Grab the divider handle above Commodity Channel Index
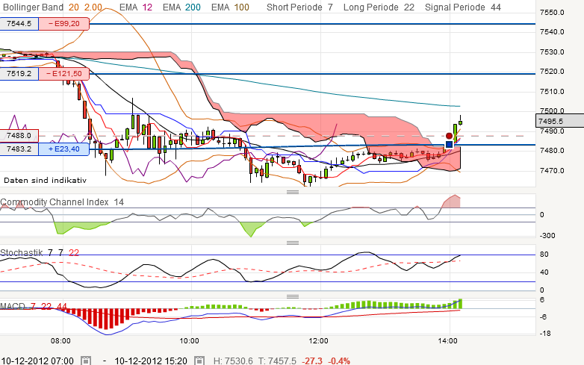This screenshot has width=584, height=365. point(292,192)
